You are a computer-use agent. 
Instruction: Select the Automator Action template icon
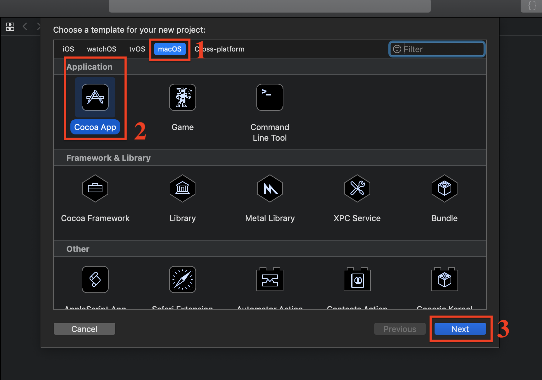tap(270, 279)
